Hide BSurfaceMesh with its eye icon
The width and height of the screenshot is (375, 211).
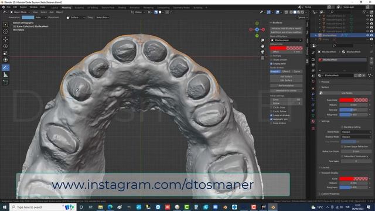click(367, 35)
